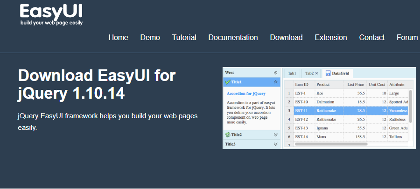Click the 18.5 list price cell
The image size is (420, 189).
(355, 102)
